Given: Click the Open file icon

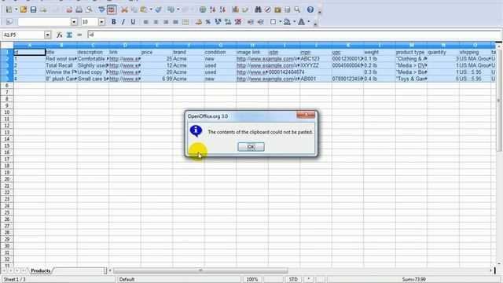Looking at the screenshot, I should click(x=24, y=9).
